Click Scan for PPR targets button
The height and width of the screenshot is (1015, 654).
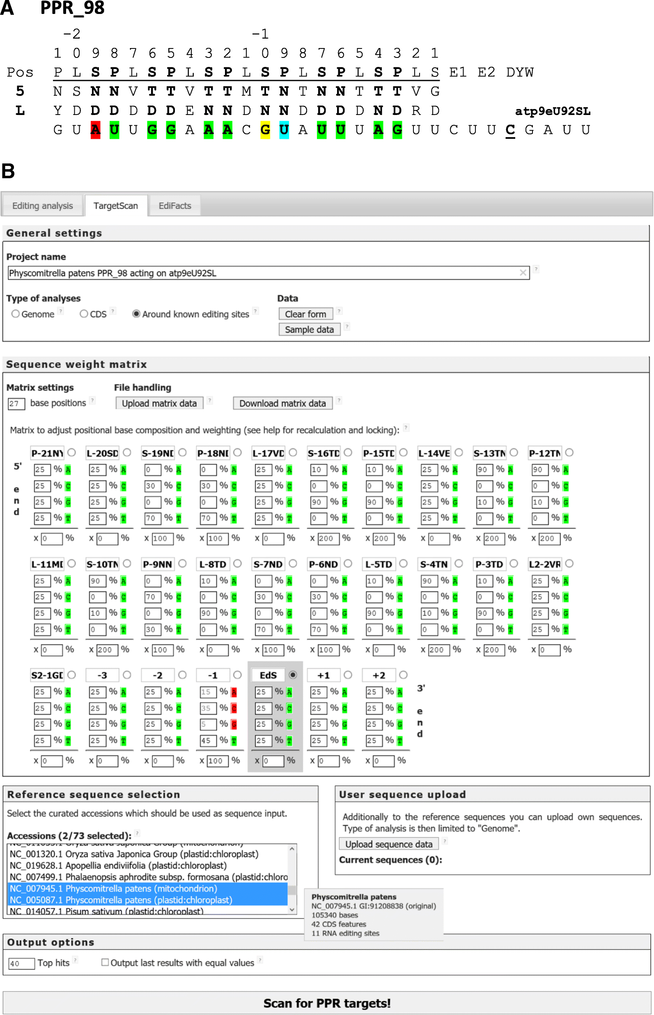coord(326,1003)
